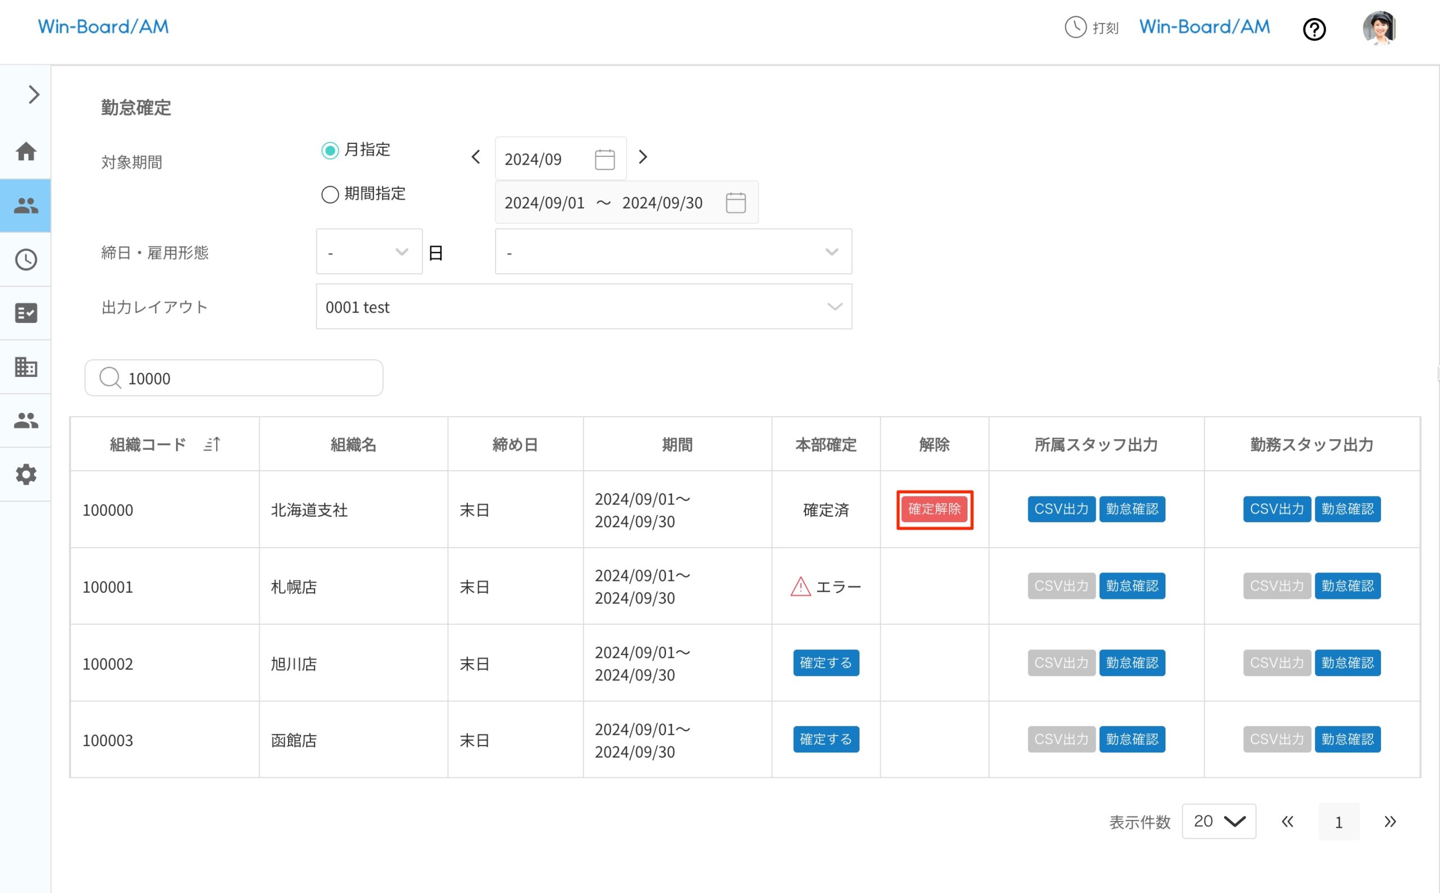Open the checklist icon in sidebar
Viewport: 1440px width, 893px height.
[26, 313]
